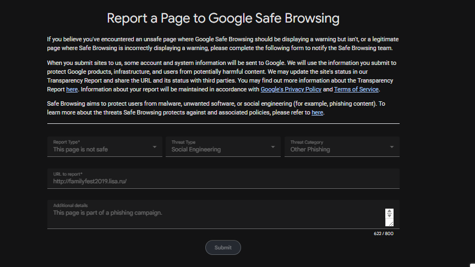Focus the URL to report field

(223, 178)
